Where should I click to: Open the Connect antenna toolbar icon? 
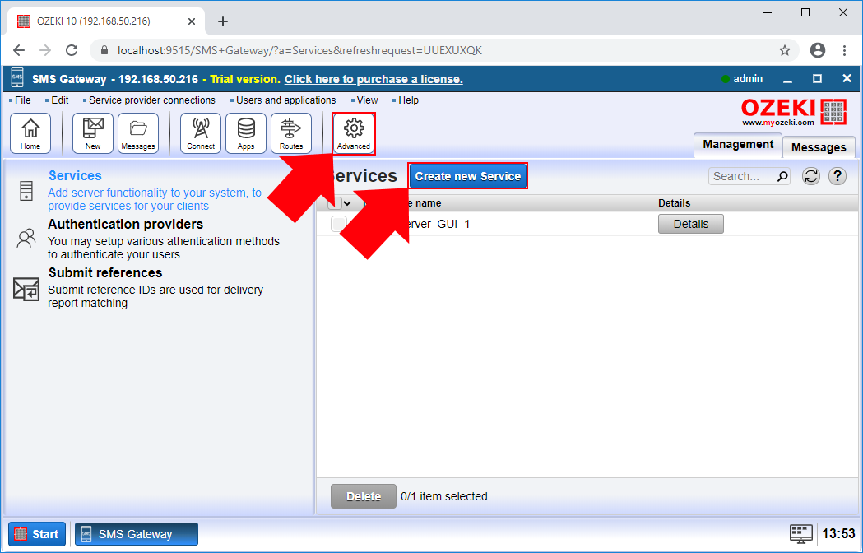pyautogui.click(x=201, y=133)
